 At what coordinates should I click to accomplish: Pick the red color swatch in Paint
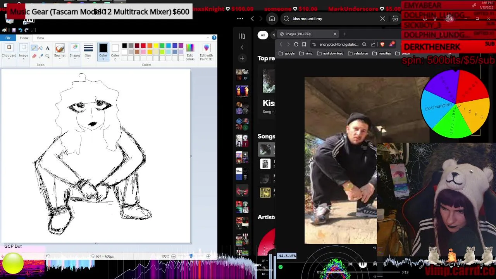143,46
